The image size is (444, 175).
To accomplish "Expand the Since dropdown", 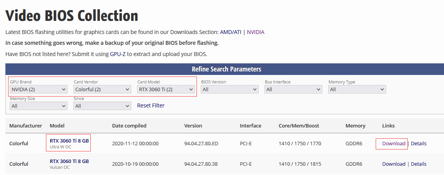I will point(102,106).
